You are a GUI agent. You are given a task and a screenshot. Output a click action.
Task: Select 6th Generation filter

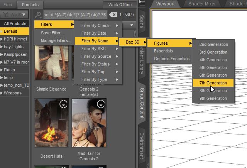coord(213,75)
